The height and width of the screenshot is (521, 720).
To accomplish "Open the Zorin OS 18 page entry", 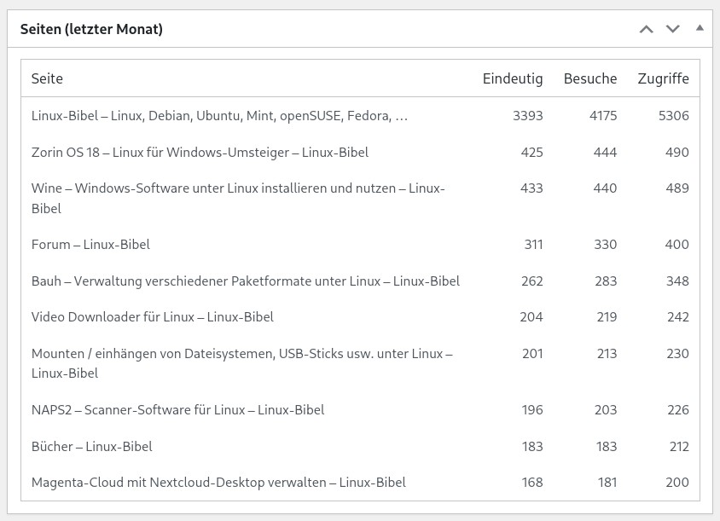I will [x=200, y=152].
